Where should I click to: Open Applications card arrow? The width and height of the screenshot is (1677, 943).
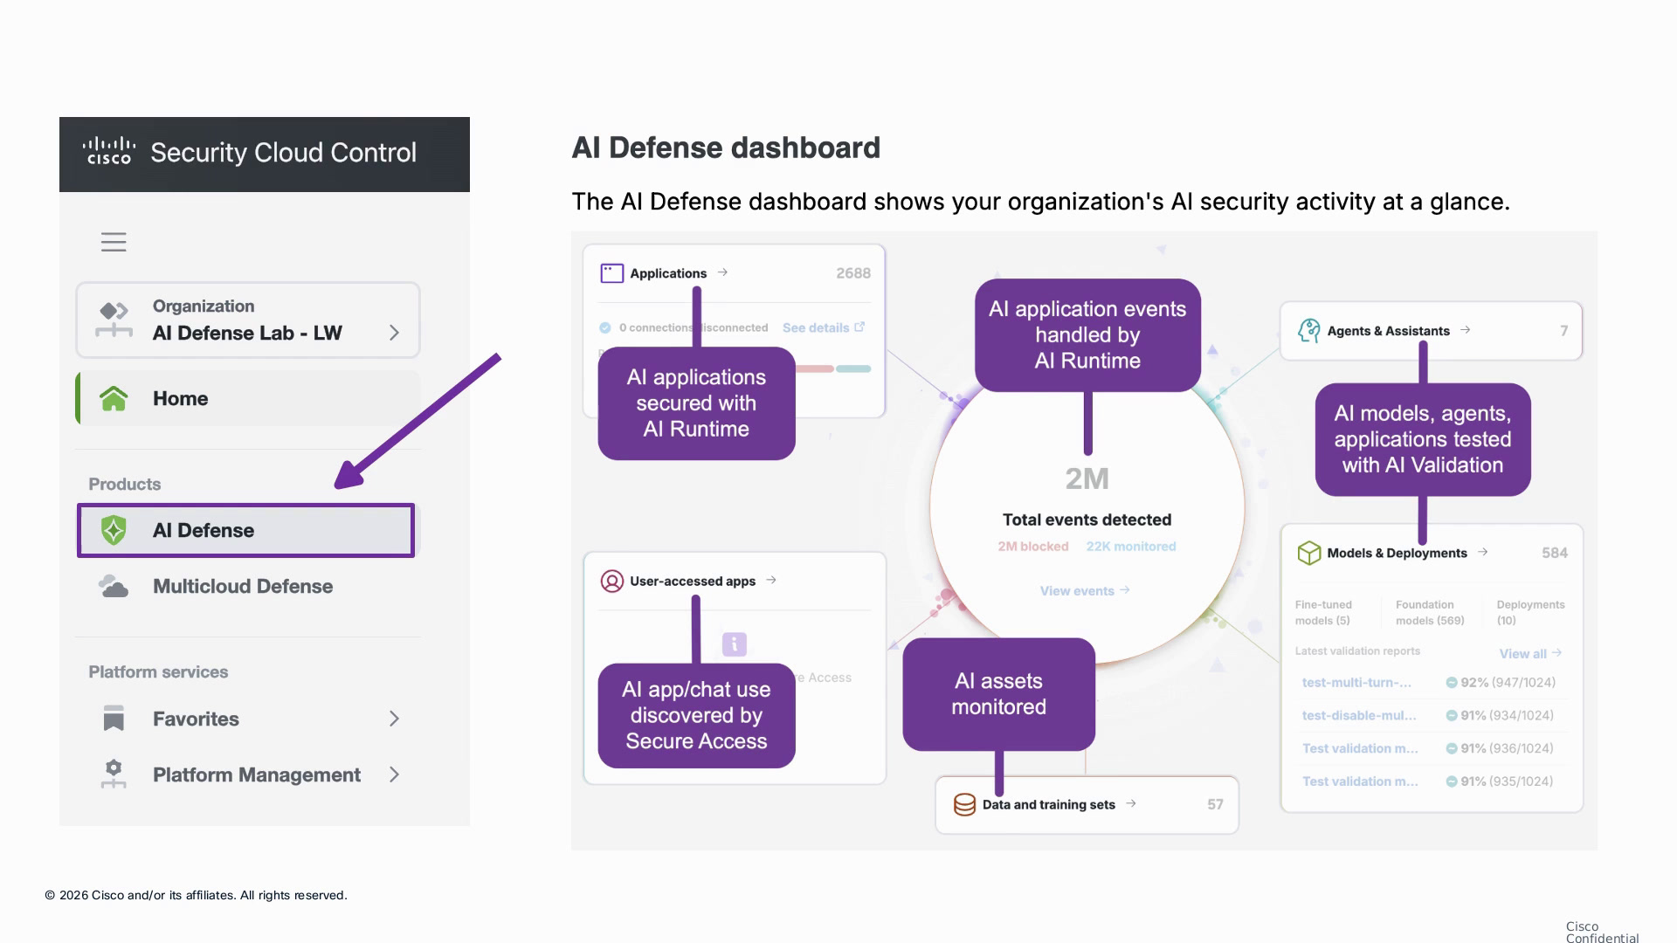(x=722, y=272)
